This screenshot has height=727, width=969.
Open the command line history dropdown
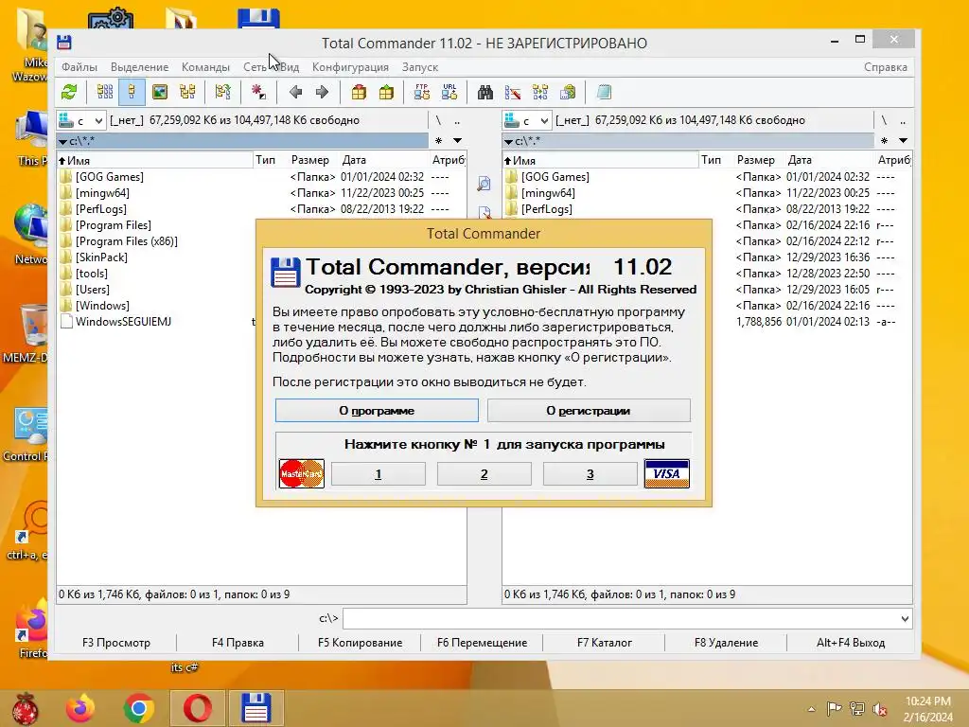click(x=905, y=619)
